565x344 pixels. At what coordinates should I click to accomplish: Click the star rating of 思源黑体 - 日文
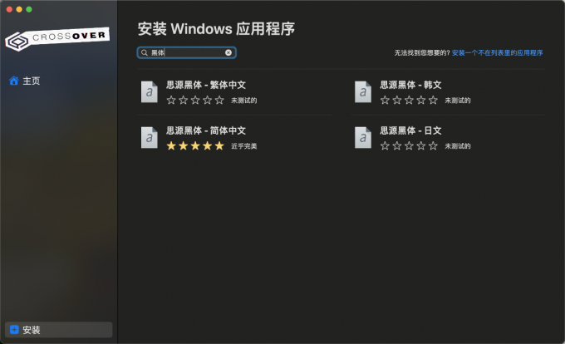(409, 146)
